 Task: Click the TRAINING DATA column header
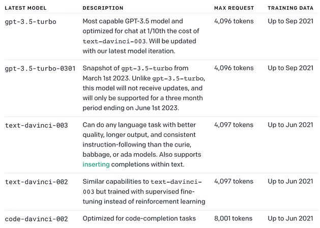[290, 8]
